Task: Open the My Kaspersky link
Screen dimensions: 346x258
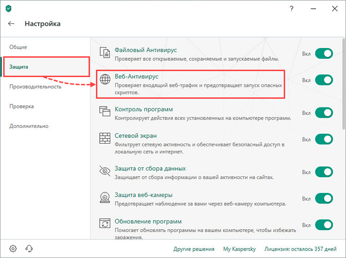Action: (x=239, y=249)
